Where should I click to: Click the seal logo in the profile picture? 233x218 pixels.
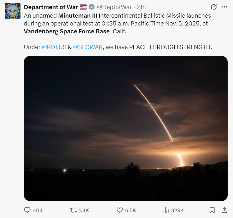pyautogui.click(x=13, y=11)
